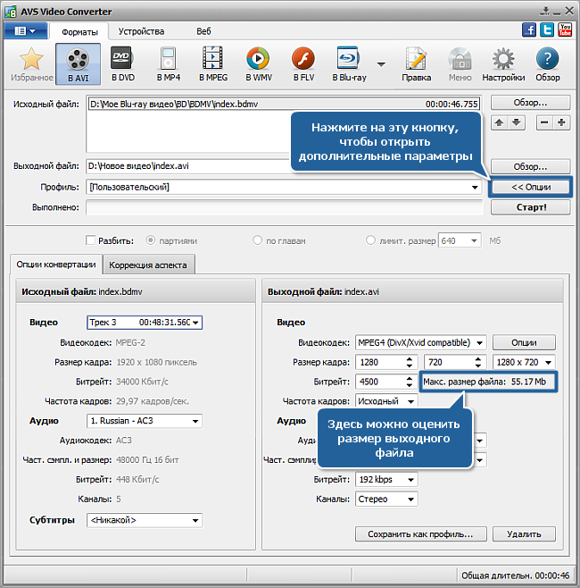Image resolution: width=580 pixels, height=588 pixels.
Task: Click video codec Опции button
Action: (x=524, y=343)
